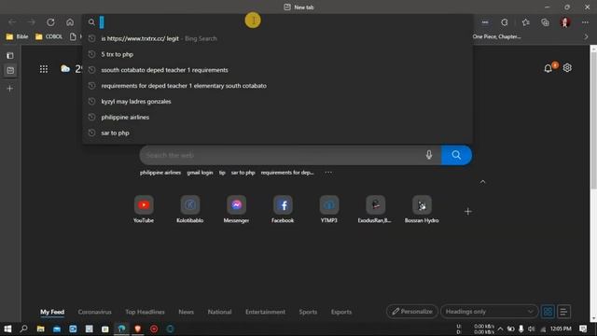Add a new quick link site
This screenshot has width=597, height=336.
(x=468, y=212)
